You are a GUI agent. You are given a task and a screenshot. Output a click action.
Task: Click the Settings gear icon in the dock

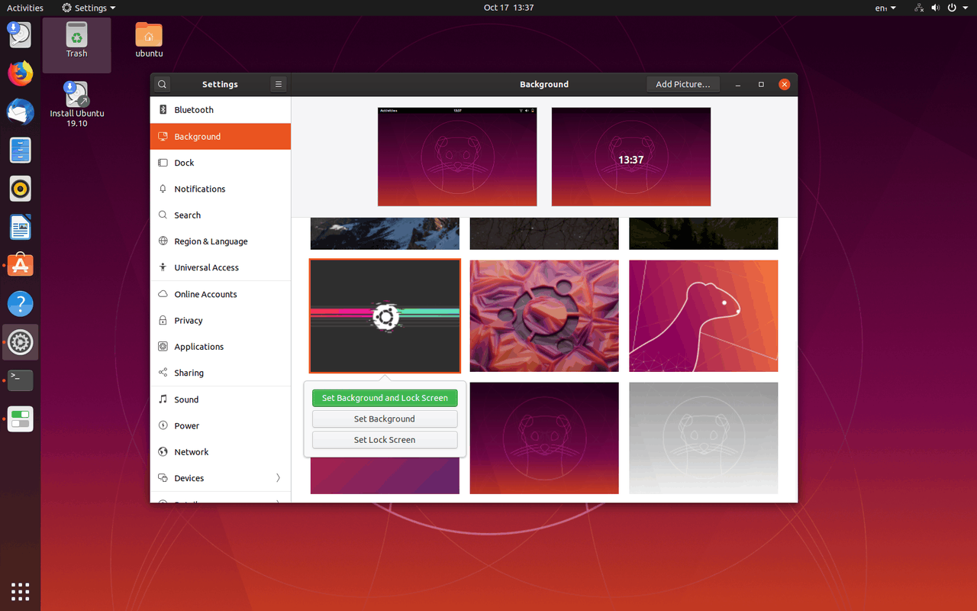[x=21, y=342]
